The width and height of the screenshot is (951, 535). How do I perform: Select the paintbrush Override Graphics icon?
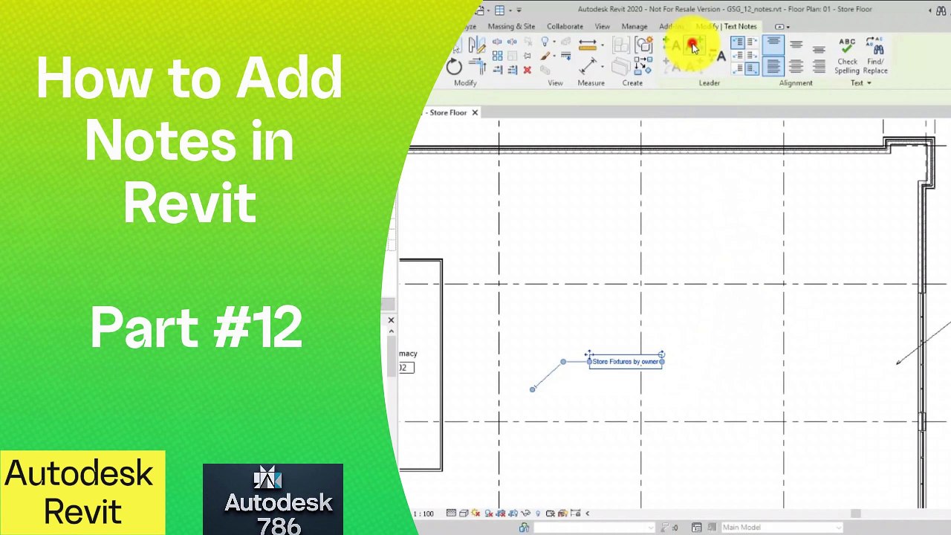click(545, 56)
